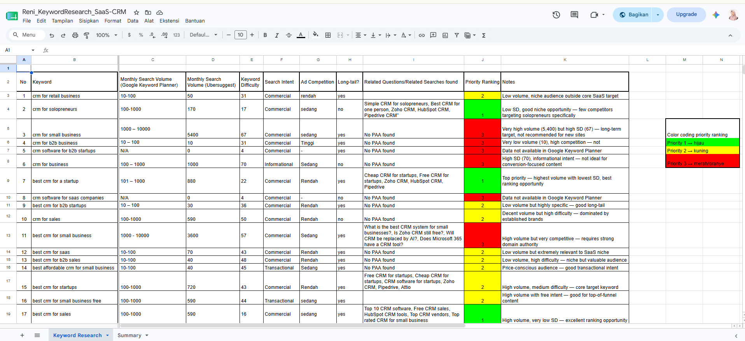
Task: Open vertical align dropdown
Action: [376, 35]
